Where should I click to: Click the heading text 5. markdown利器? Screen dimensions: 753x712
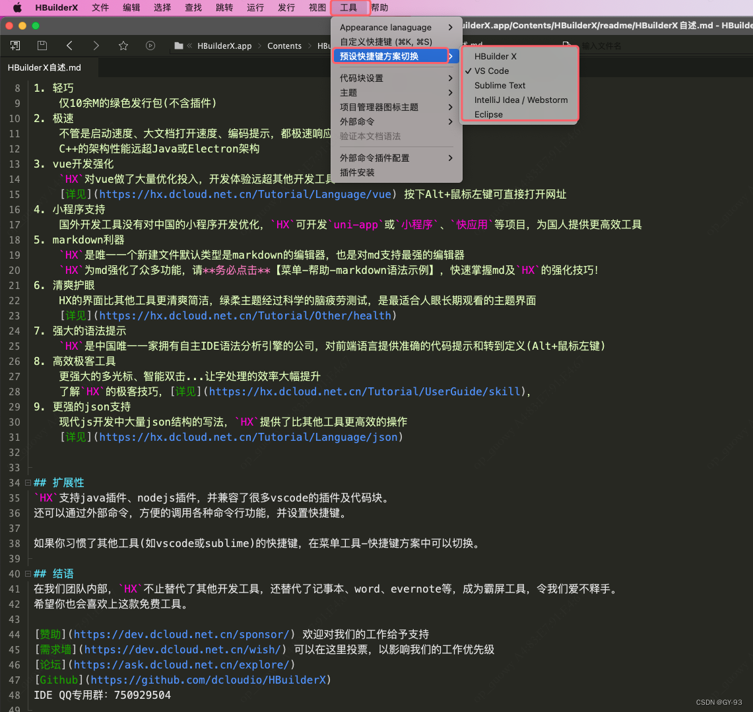(x=79, y=240)
